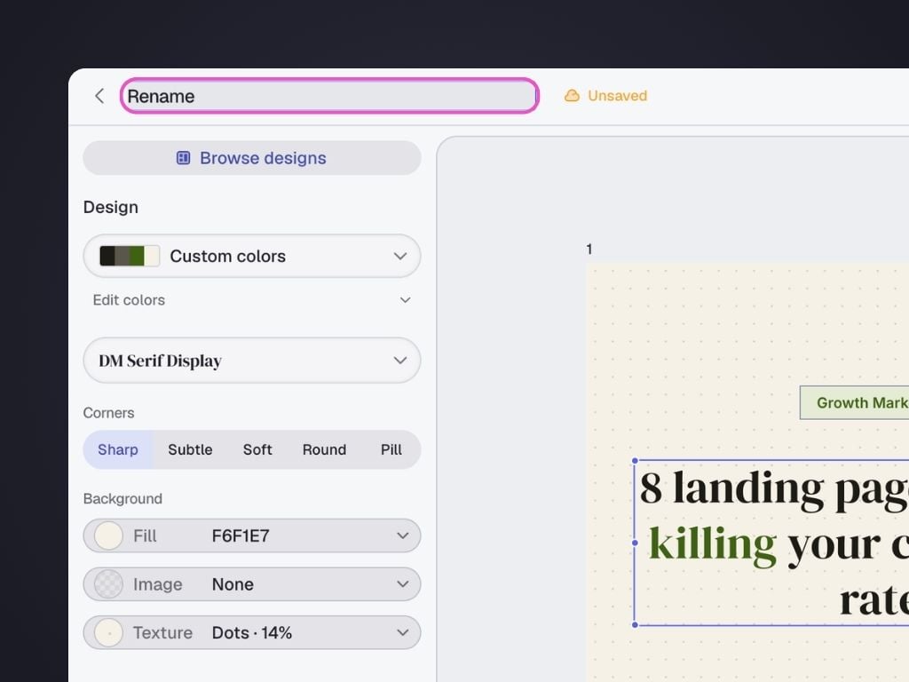Screen dimensions: 909x682
Task: Click the top-left handle of text box
Action: [x=635, y=461]
